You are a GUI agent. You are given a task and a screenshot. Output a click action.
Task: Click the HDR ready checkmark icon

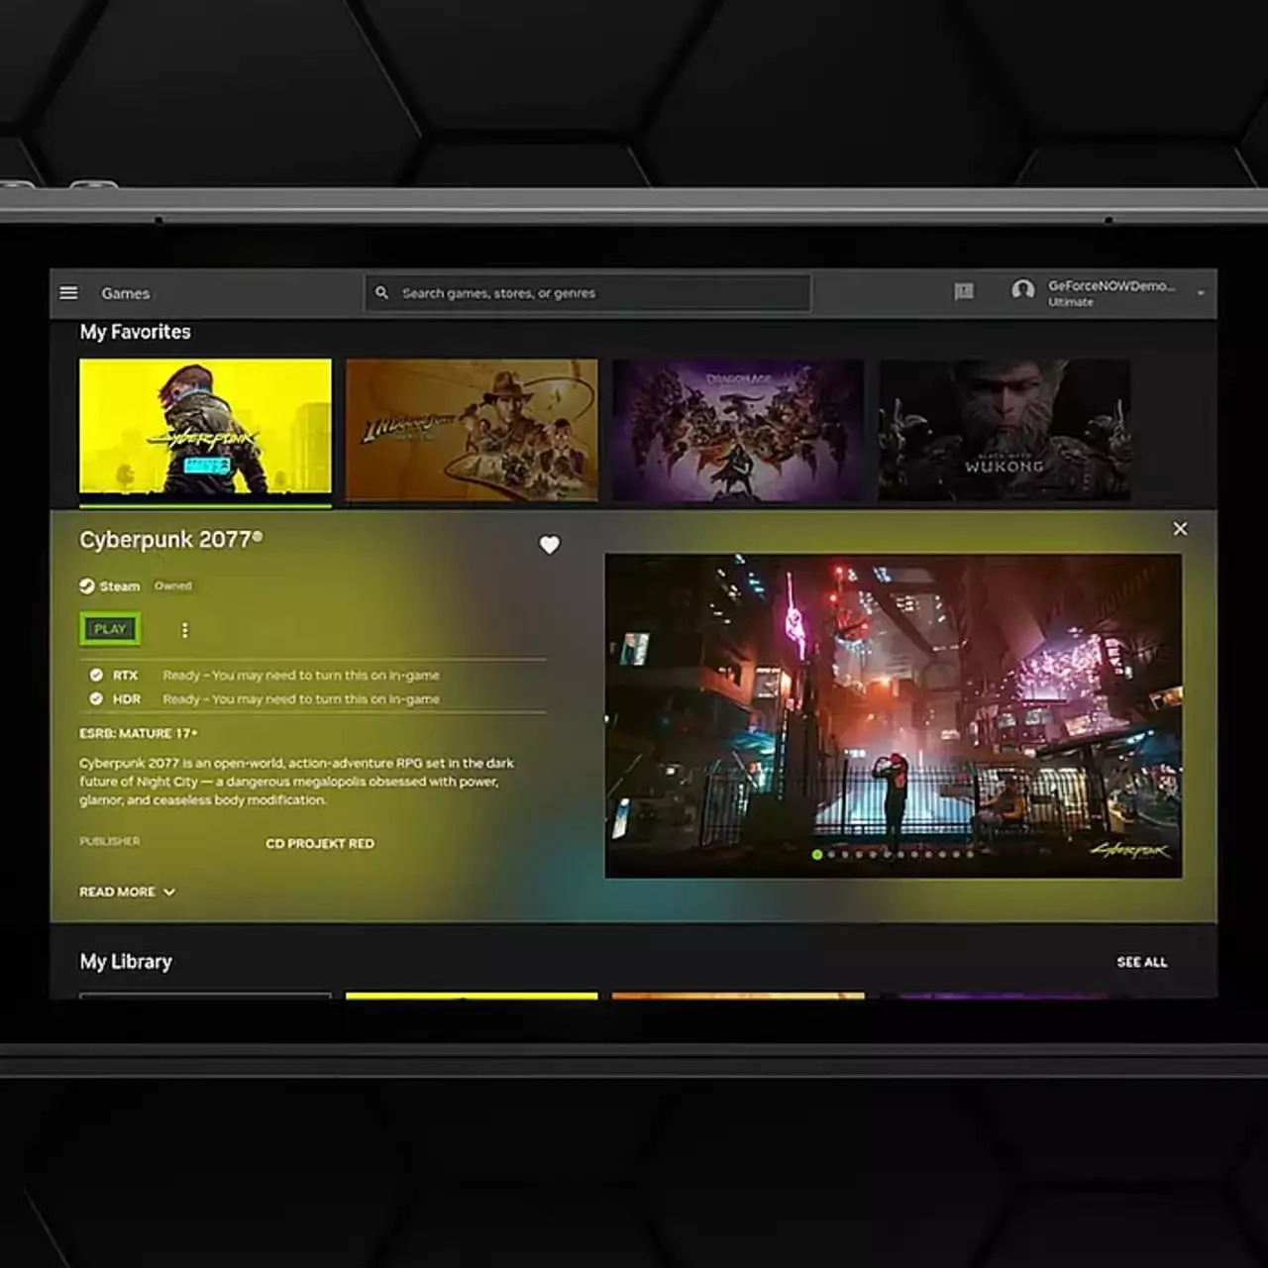pos(96,698)
